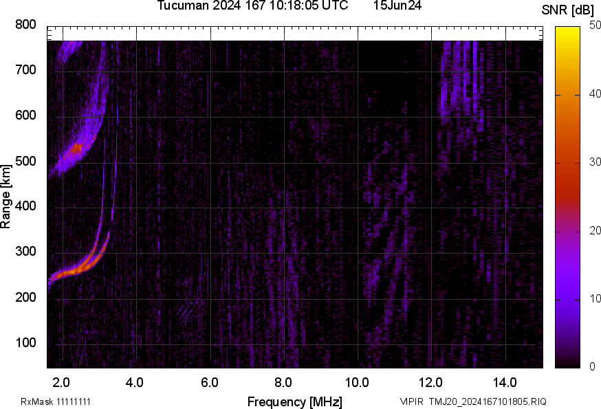The image size is (601, 409).
Task: Click the frequency tick label '12.0'
Action: (431, 383)
